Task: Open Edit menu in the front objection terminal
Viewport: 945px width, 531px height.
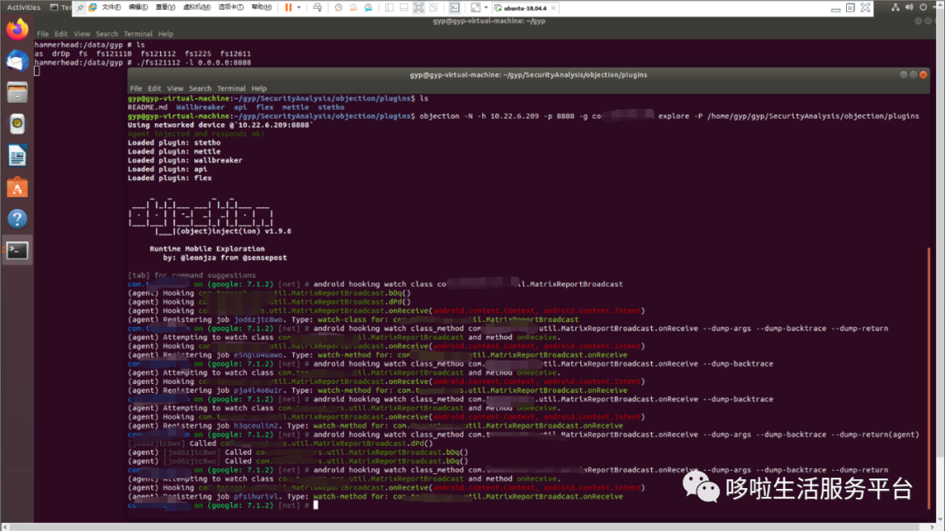Action: 155,88
